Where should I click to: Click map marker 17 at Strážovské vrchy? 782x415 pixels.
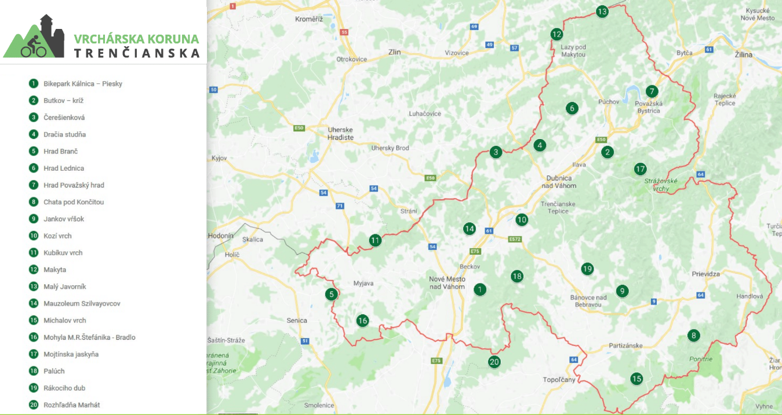[640, 169]
